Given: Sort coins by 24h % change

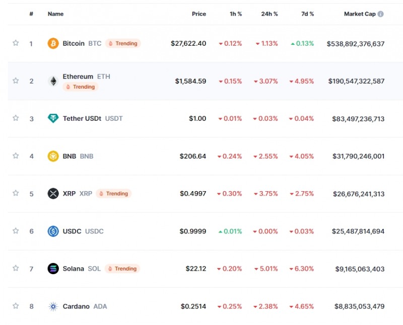Looking at the screenshot, I should click(x=269, y=14).
